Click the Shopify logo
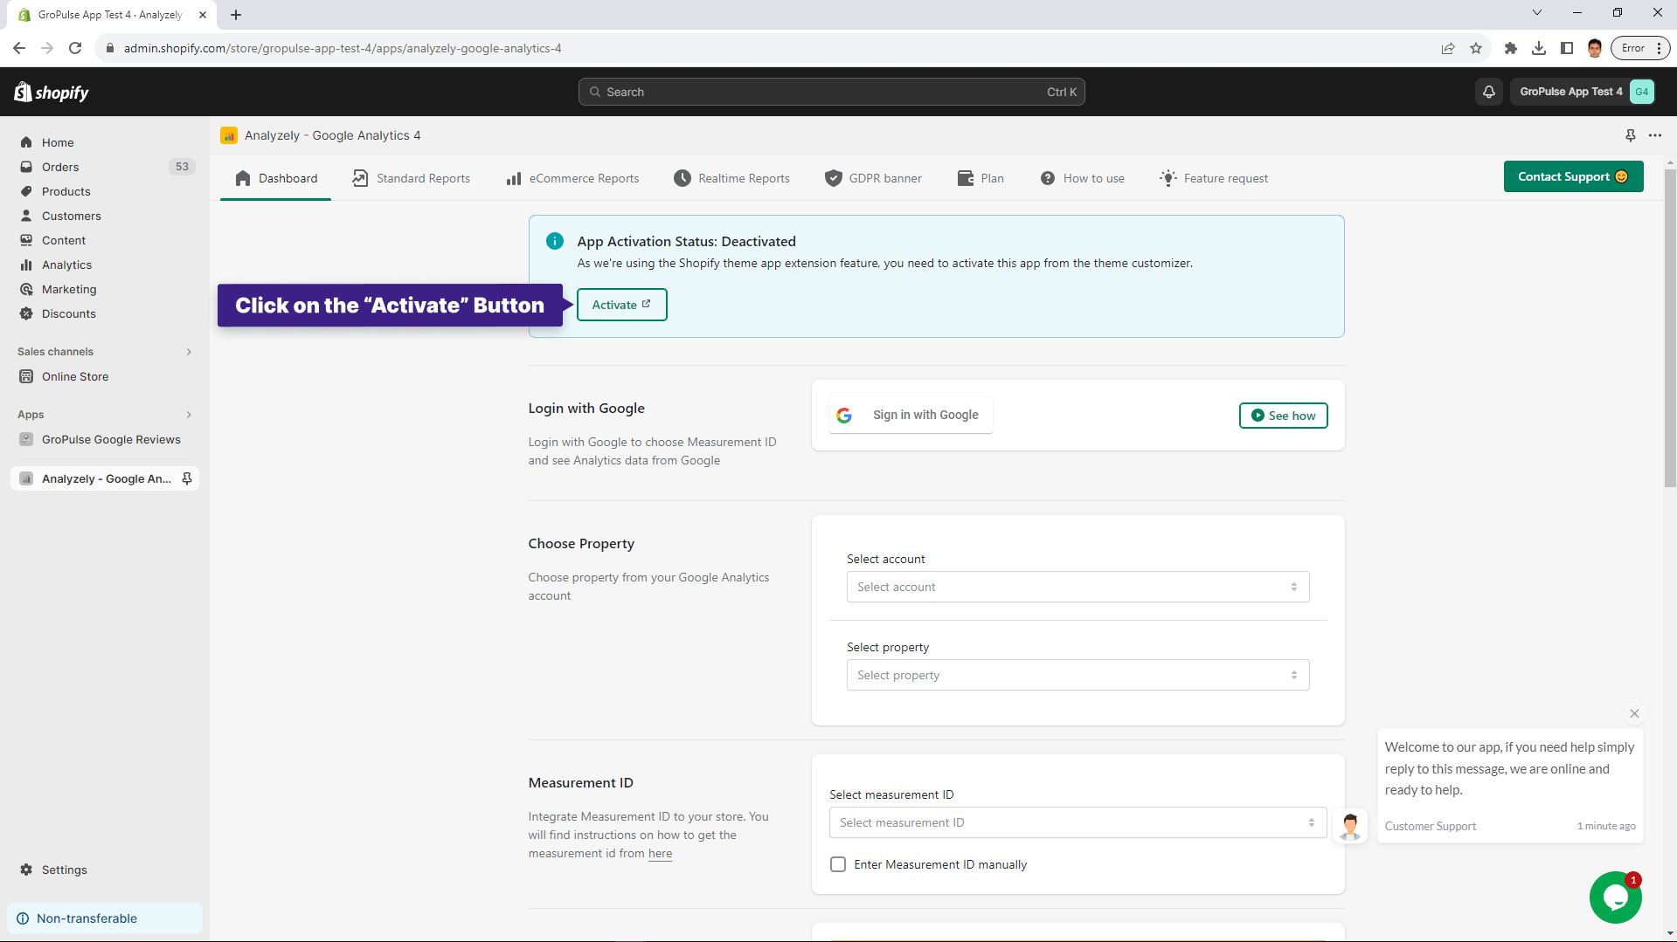The width and height of the screenshot is (1677, 942). (x=52, y=92)
